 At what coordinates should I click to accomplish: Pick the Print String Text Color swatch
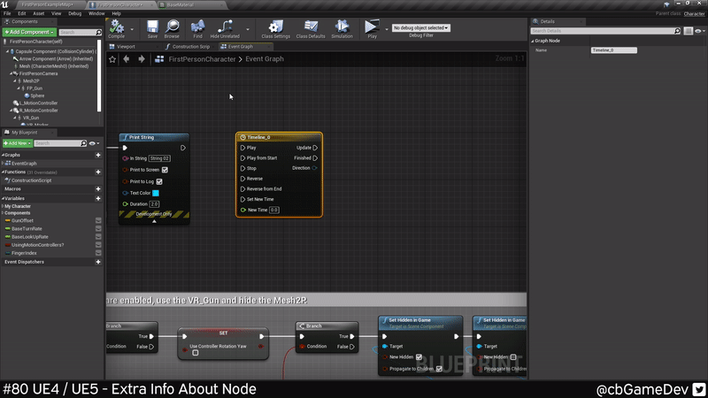click(x=156, y=193)
